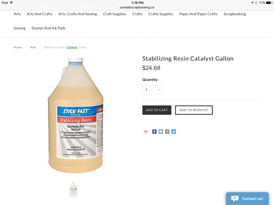Open Stamps And Ink Pads category
This screenshot has width=274, height=205.
pos(48,28)
